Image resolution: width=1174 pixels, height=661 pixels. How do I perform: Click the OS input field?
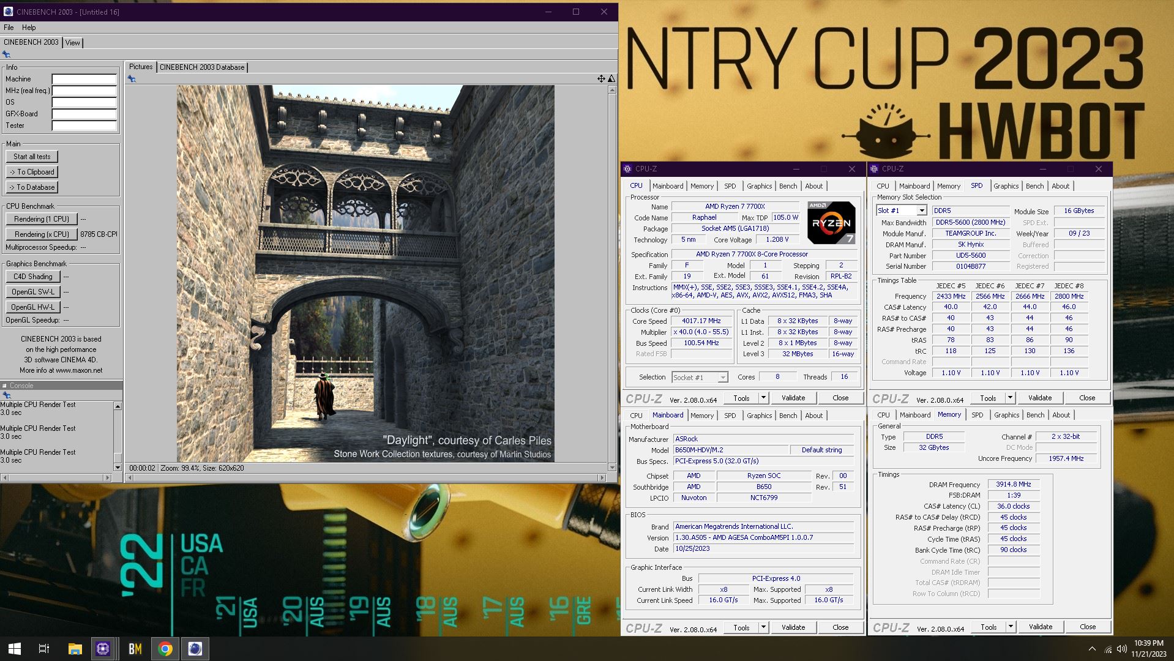[84, 102]
